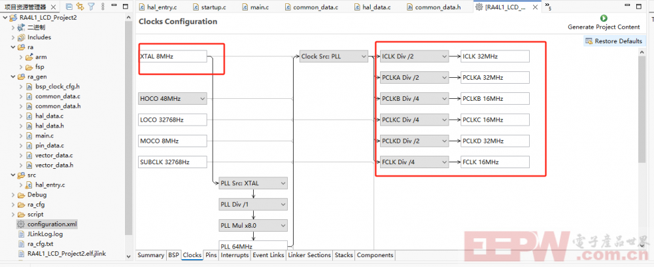Viewport: 654px width, 267px height.
Task: Collapse the ra_gen folder
Action: tap(12, 77)
